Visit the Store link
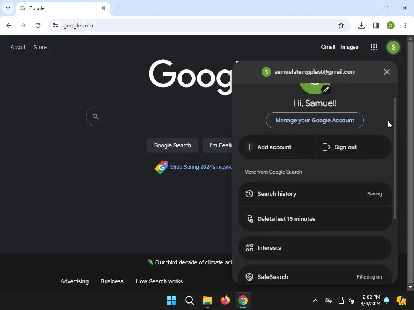The image size is (414, 310). click(40, 47)
